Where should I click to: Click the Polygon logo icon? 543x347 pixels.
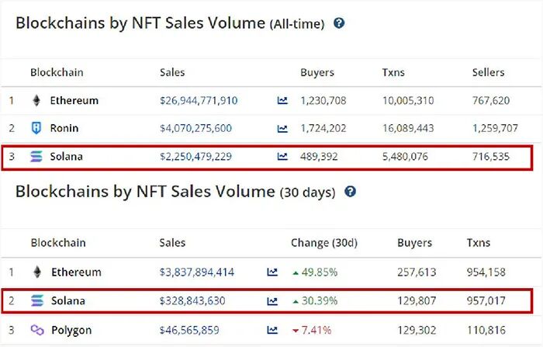[x=36, y=330]
